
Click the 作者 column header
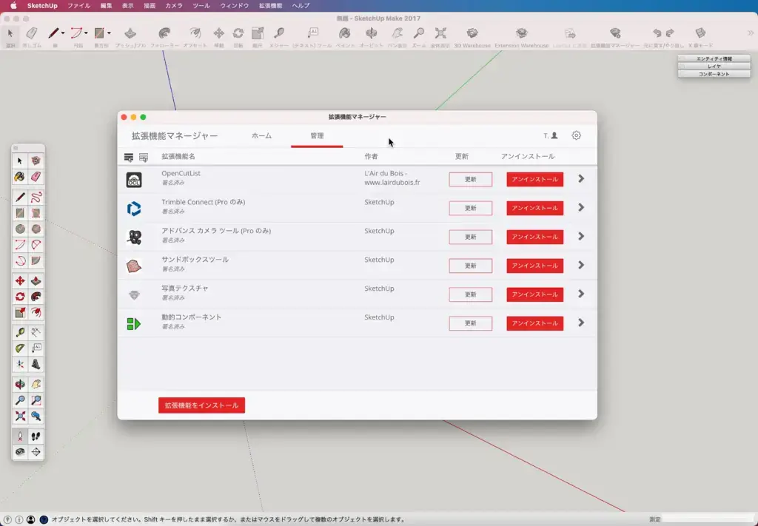tap(372, 157)
